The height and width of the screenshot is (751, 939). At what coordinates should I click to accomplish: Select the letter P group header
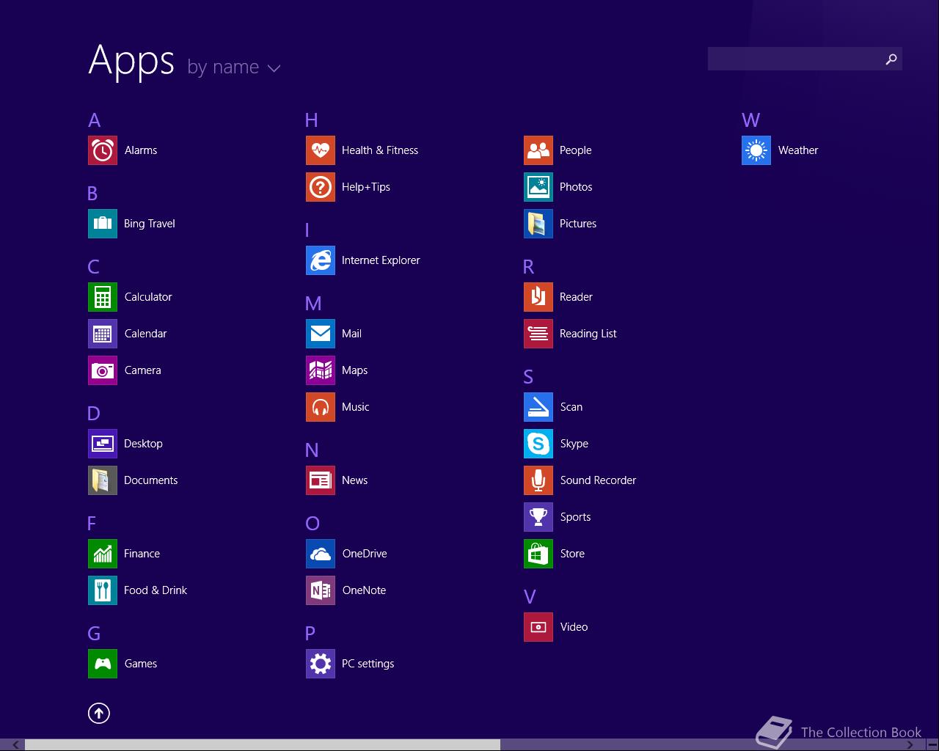point(310,634)
